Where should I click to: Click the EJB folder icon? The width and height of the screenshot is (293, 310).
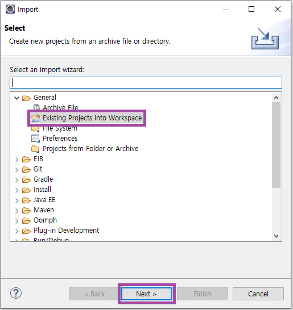pyautogui.click(x=26, y=159)
